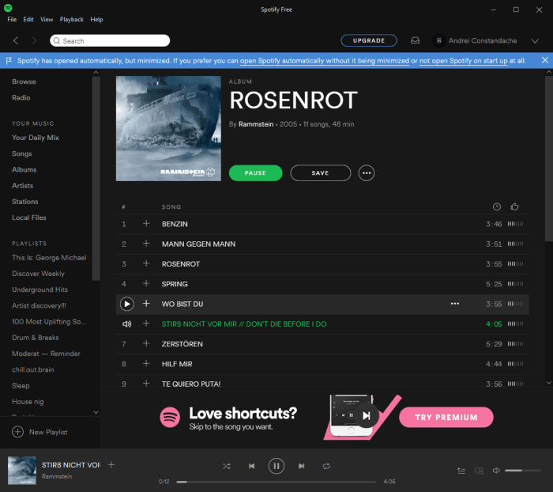The image size is (553, 492).
Task: Skip to the next track
Action: (x=301, y=466)
